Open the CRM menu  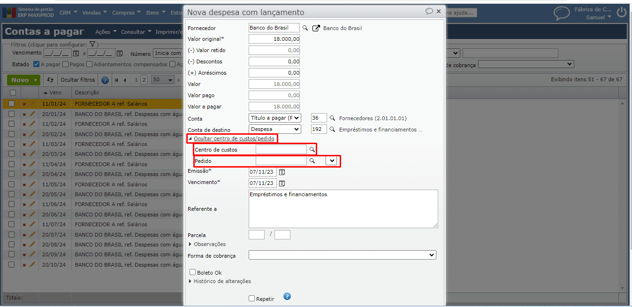coord(69,13)
